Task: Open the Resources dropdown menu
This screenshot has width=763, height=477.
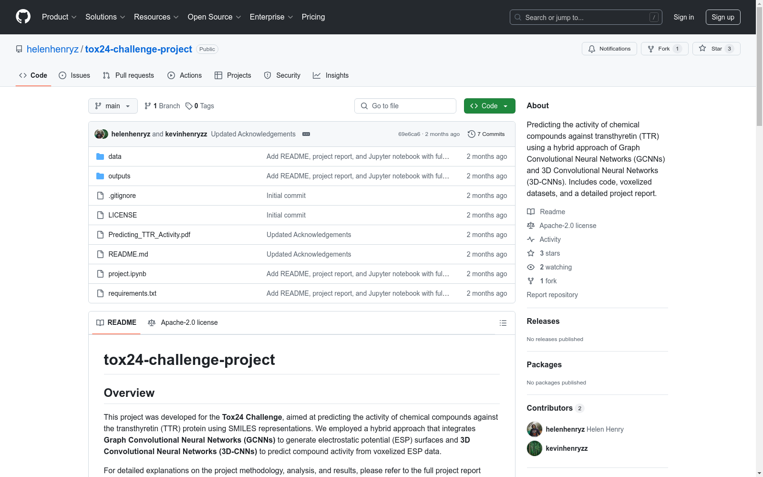Action: [x=156, y=17]
